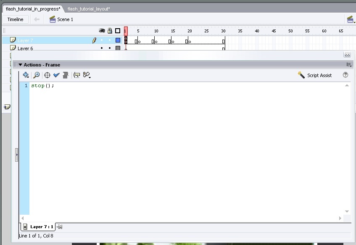Open Actions panel options menu
The height and width of the screenshot is (245, 356).
tap(349, 65)
